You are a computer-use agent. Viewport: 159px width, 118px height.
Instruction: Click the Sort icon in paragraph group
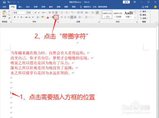coord(93,13)
